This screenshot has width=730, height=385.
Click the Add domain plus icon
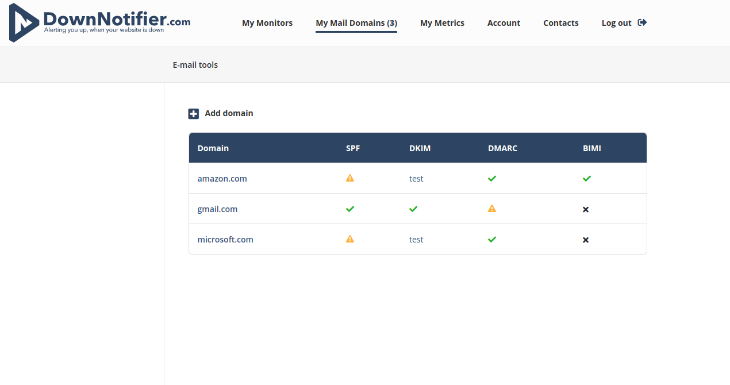tap(194, 114)
